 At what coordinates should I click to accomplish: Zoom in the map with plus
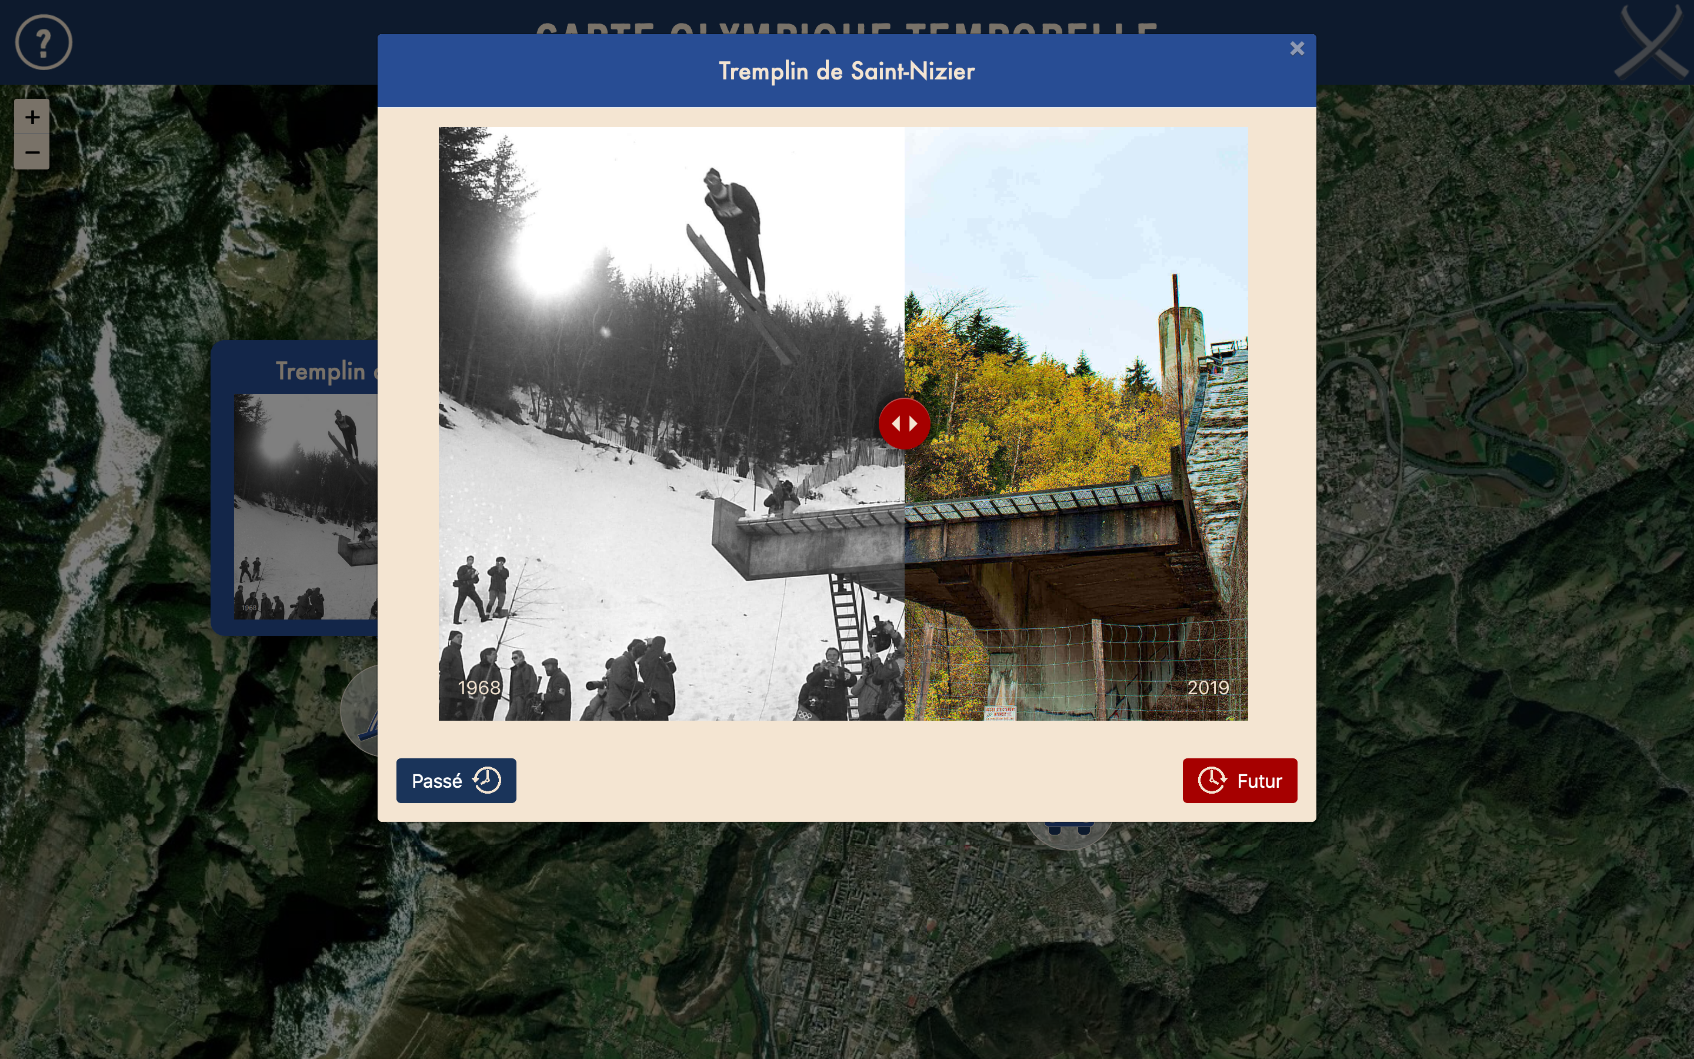tap(32, 116)
